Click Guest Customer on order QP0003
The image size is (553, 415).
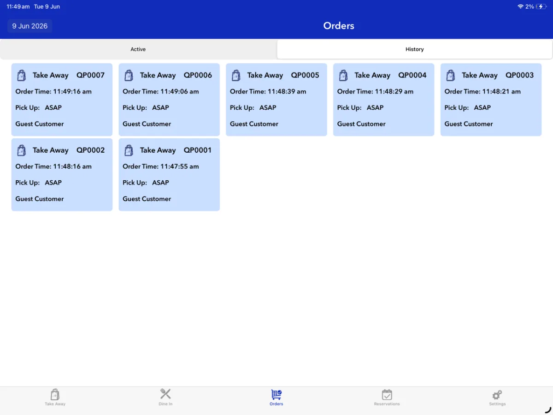point(469,124)
